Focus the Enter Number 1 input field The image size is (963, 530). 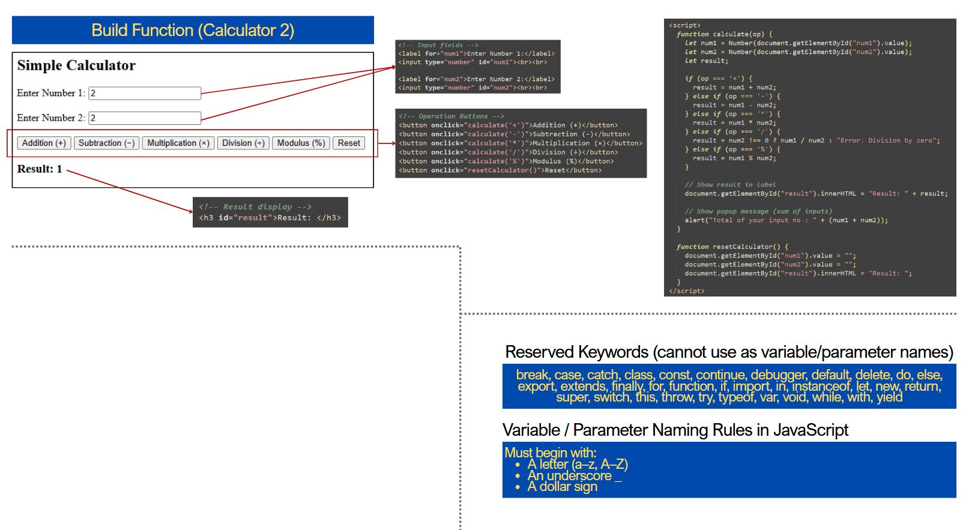pyautogui.click(x=145, y=93)
